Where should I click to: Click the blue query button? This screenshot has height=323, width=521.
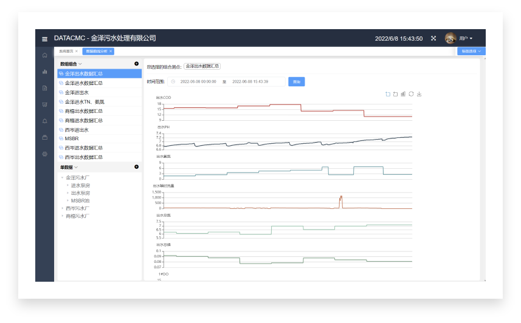(297, 81)
